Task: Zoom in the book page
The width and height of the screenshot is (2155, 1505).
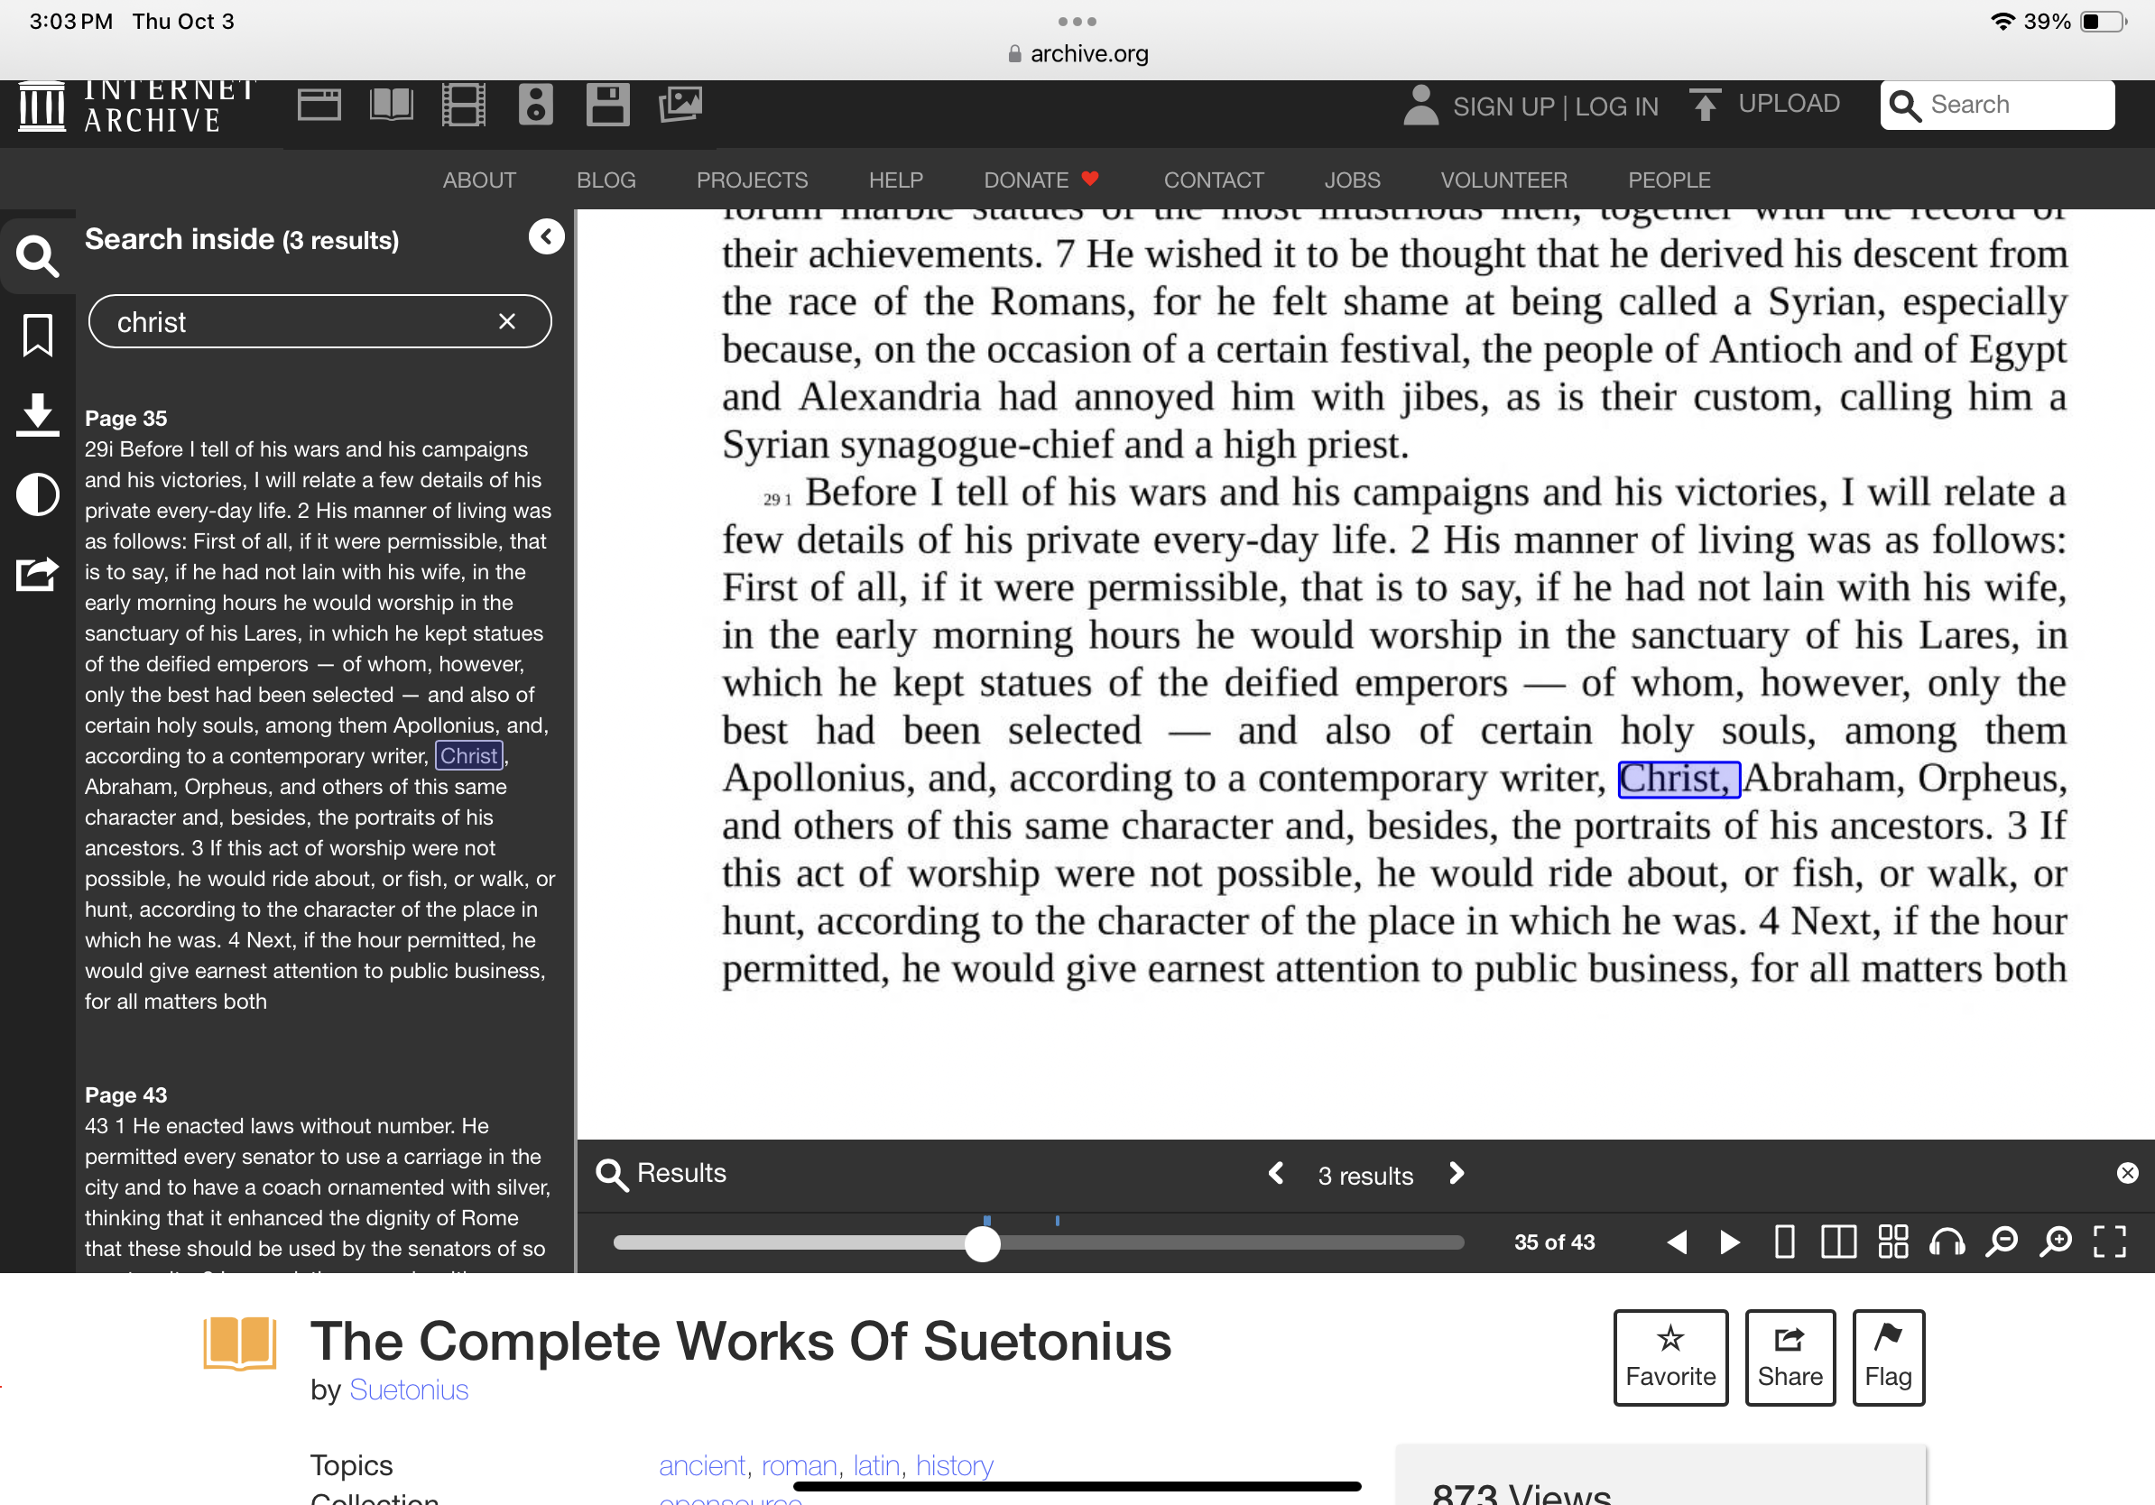Action: [x=2056, y=1242]
